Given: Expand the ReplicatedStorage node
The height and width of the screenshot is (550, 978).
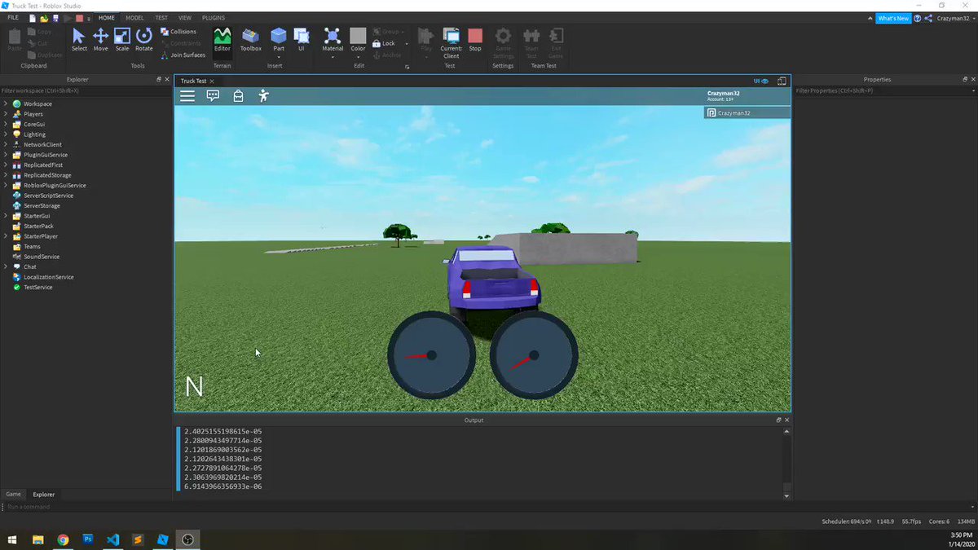Looking at the screenshot, I should [6, 175].
